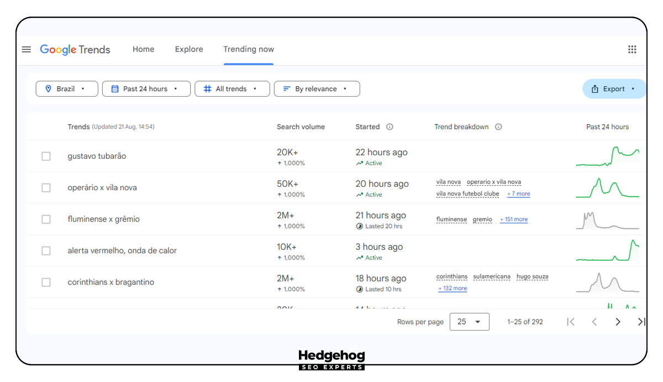This screenshot has width=663, height=382.
Task: Click the corinthians x bragantino trend name
Action: click(x=111, y=282)
